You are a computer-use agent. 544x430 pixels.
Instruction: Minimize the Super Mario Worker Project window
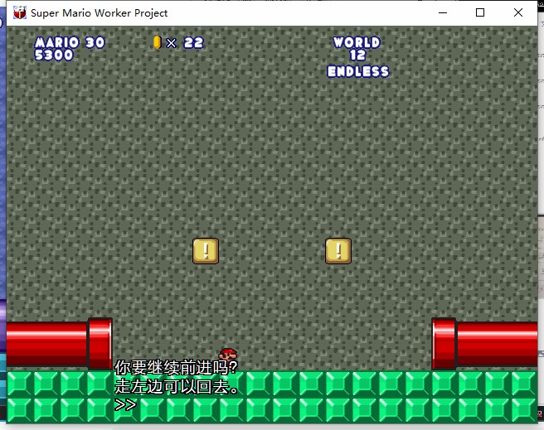443,12
